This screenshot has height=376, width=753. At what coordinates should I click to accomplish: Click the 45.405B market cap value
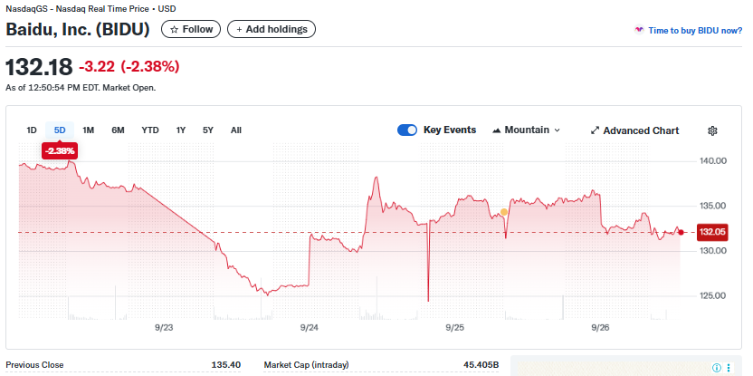tap(481, 365)
